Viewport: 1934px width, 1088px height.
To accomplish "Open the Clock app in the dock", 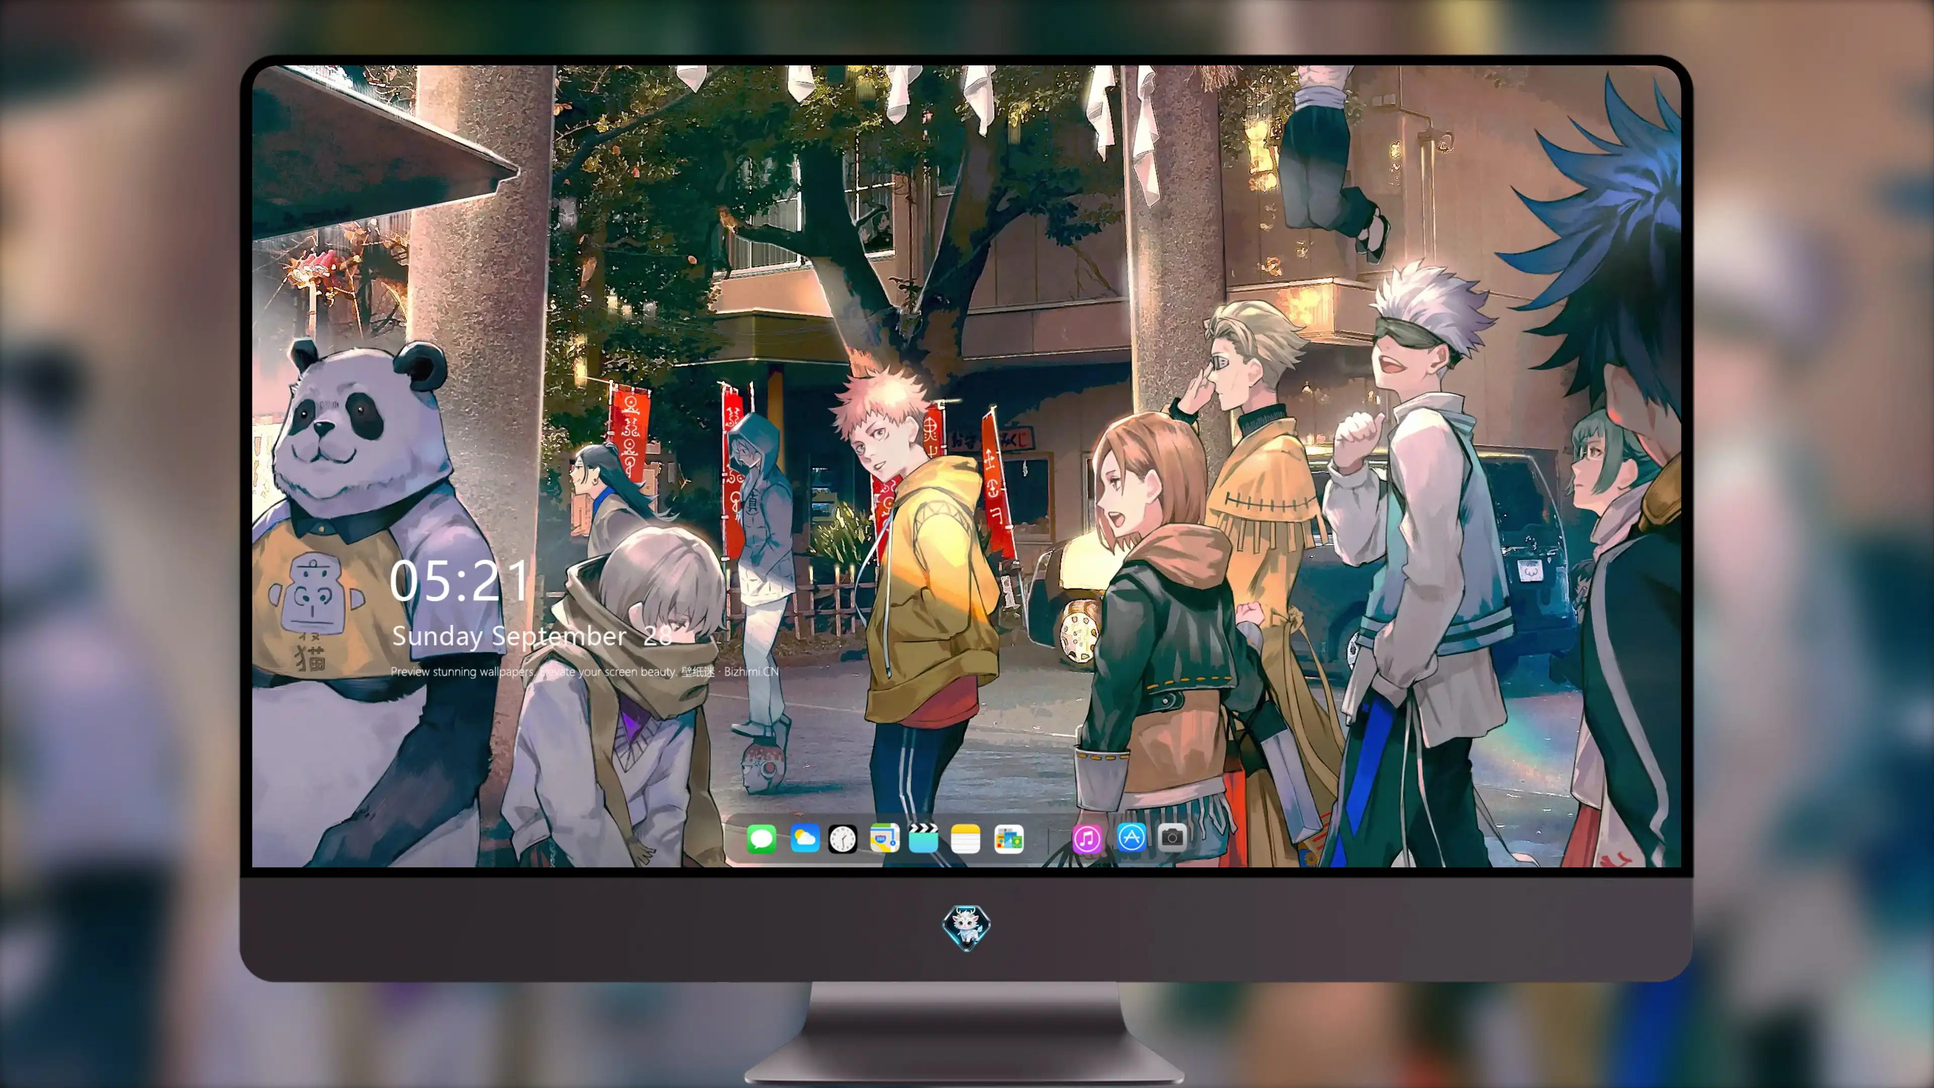I will 843,839.
